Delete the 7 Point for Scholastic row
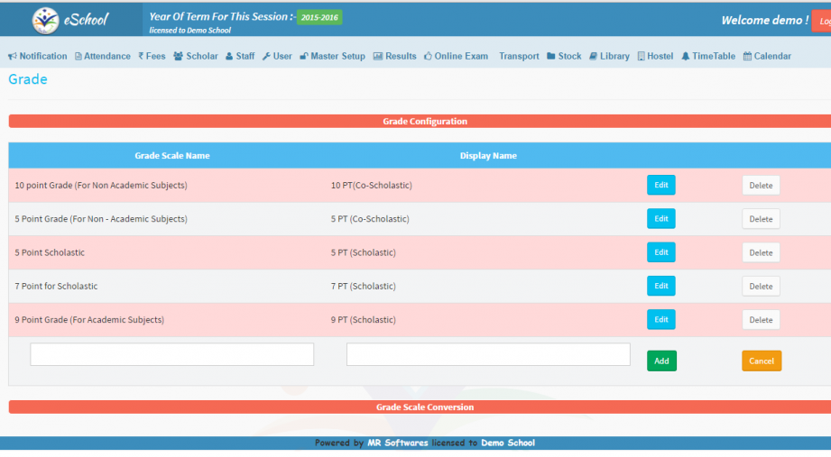This screenshot has height=457, width=831. (x=761, y=287)
